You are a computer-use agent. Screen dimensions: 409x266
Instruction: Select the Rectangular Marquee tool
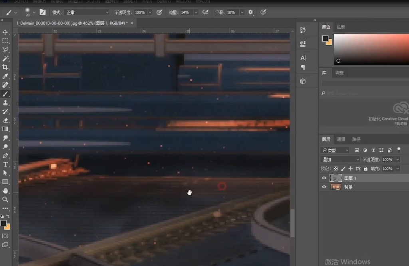coord(5,41)
